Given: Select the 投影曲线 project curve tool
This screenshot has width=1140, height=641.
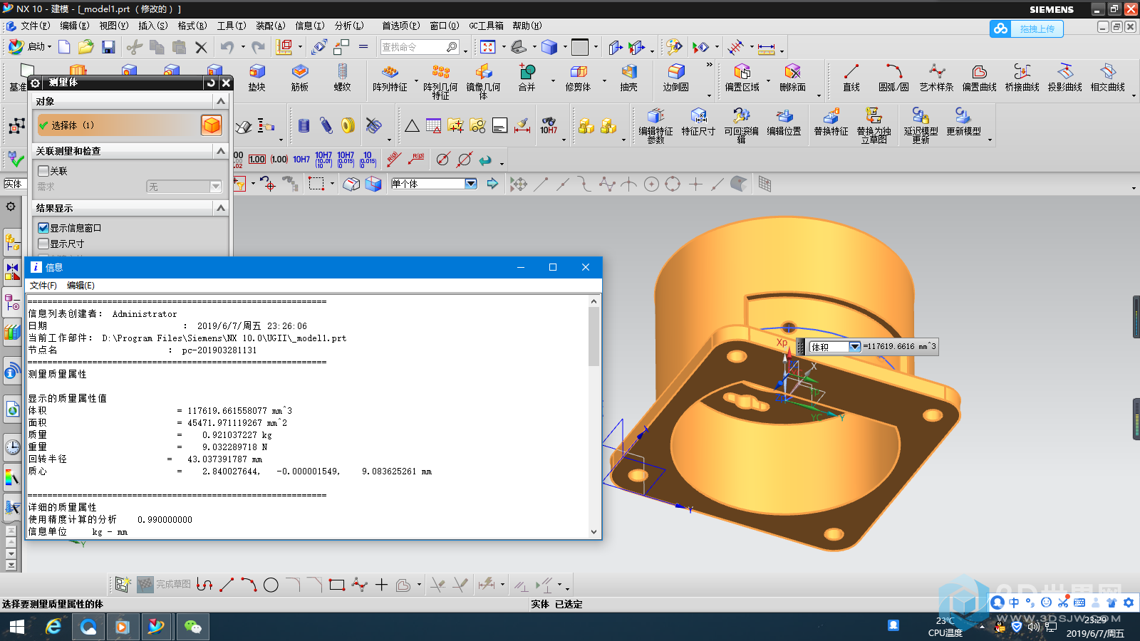Looking at the screenshot, I should [1064, 78].
